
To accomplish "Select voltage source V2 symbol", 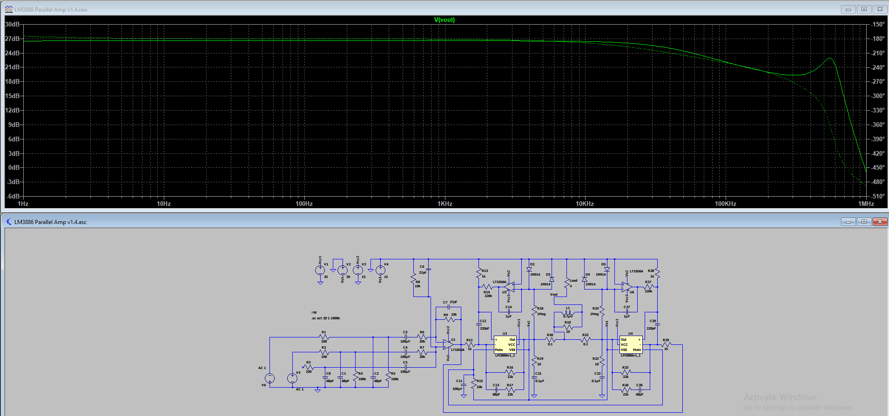I will point(342,270).
